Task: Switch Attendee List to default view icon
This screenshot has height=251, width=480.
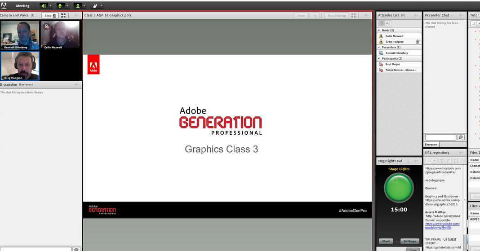Action: tap(382, 23)
